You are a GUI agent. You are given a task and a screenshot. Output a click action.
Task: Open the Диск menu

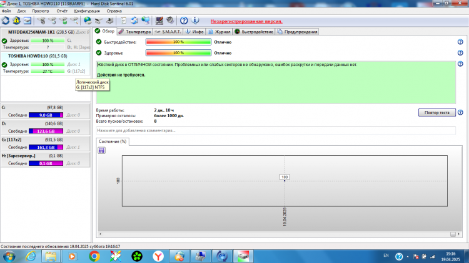pyautogui.click(x=21, y=11)
